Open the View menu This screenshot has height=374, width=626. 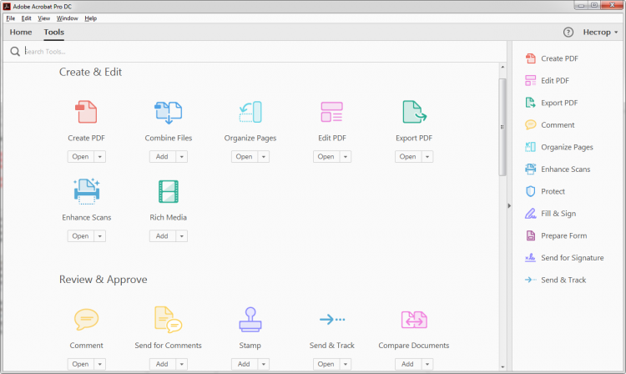(44, 18)
